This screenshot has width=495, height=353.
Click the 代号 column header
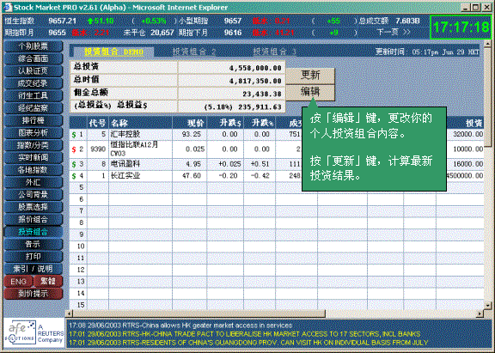(x=98, y=123)
